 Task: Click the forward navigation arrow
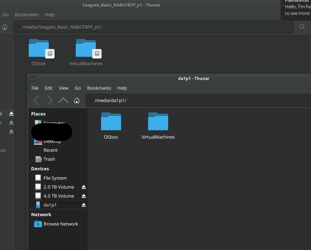(50, 100)
